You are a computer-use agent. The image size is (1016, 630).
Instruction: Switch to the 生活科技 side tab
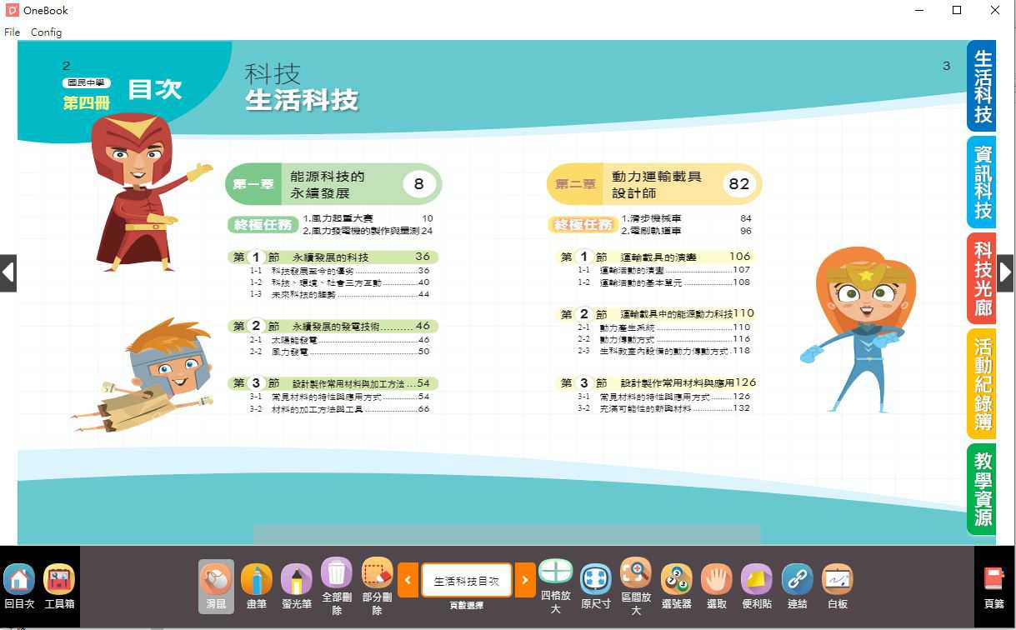tap(983, 86)
